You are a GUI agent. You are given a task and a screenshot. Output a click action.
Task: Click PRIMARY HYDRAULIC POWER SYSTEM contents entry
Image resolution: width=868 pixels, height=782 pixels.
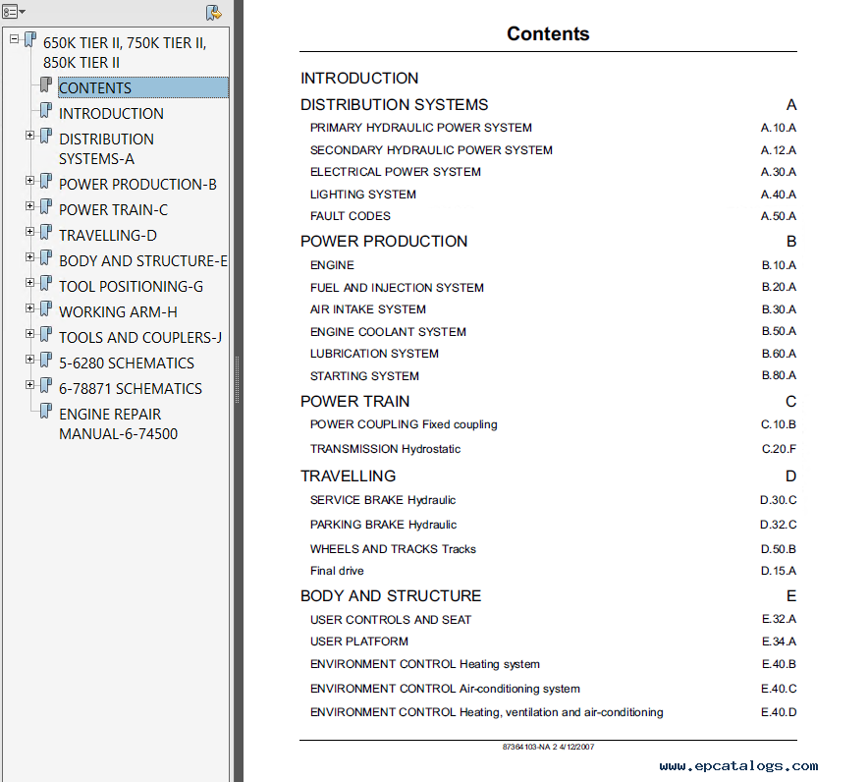[x=420, y=128]
